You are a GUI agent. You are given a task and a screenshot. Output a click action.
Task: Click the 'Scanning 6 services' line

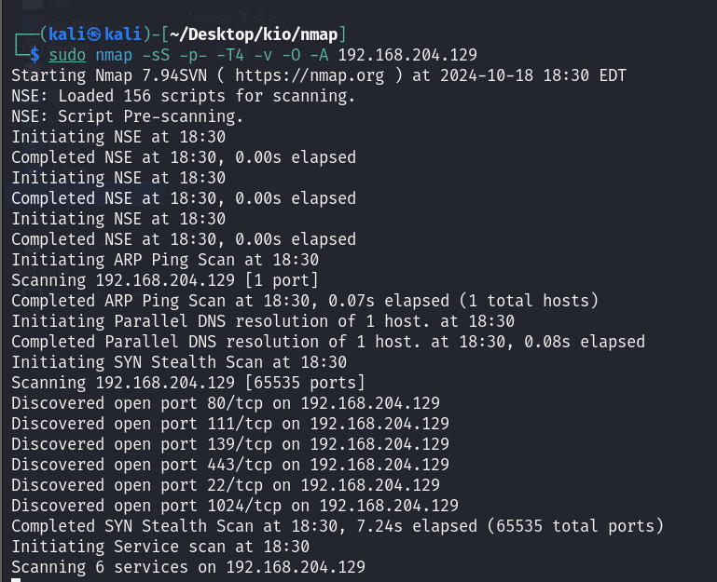point(188,567)
